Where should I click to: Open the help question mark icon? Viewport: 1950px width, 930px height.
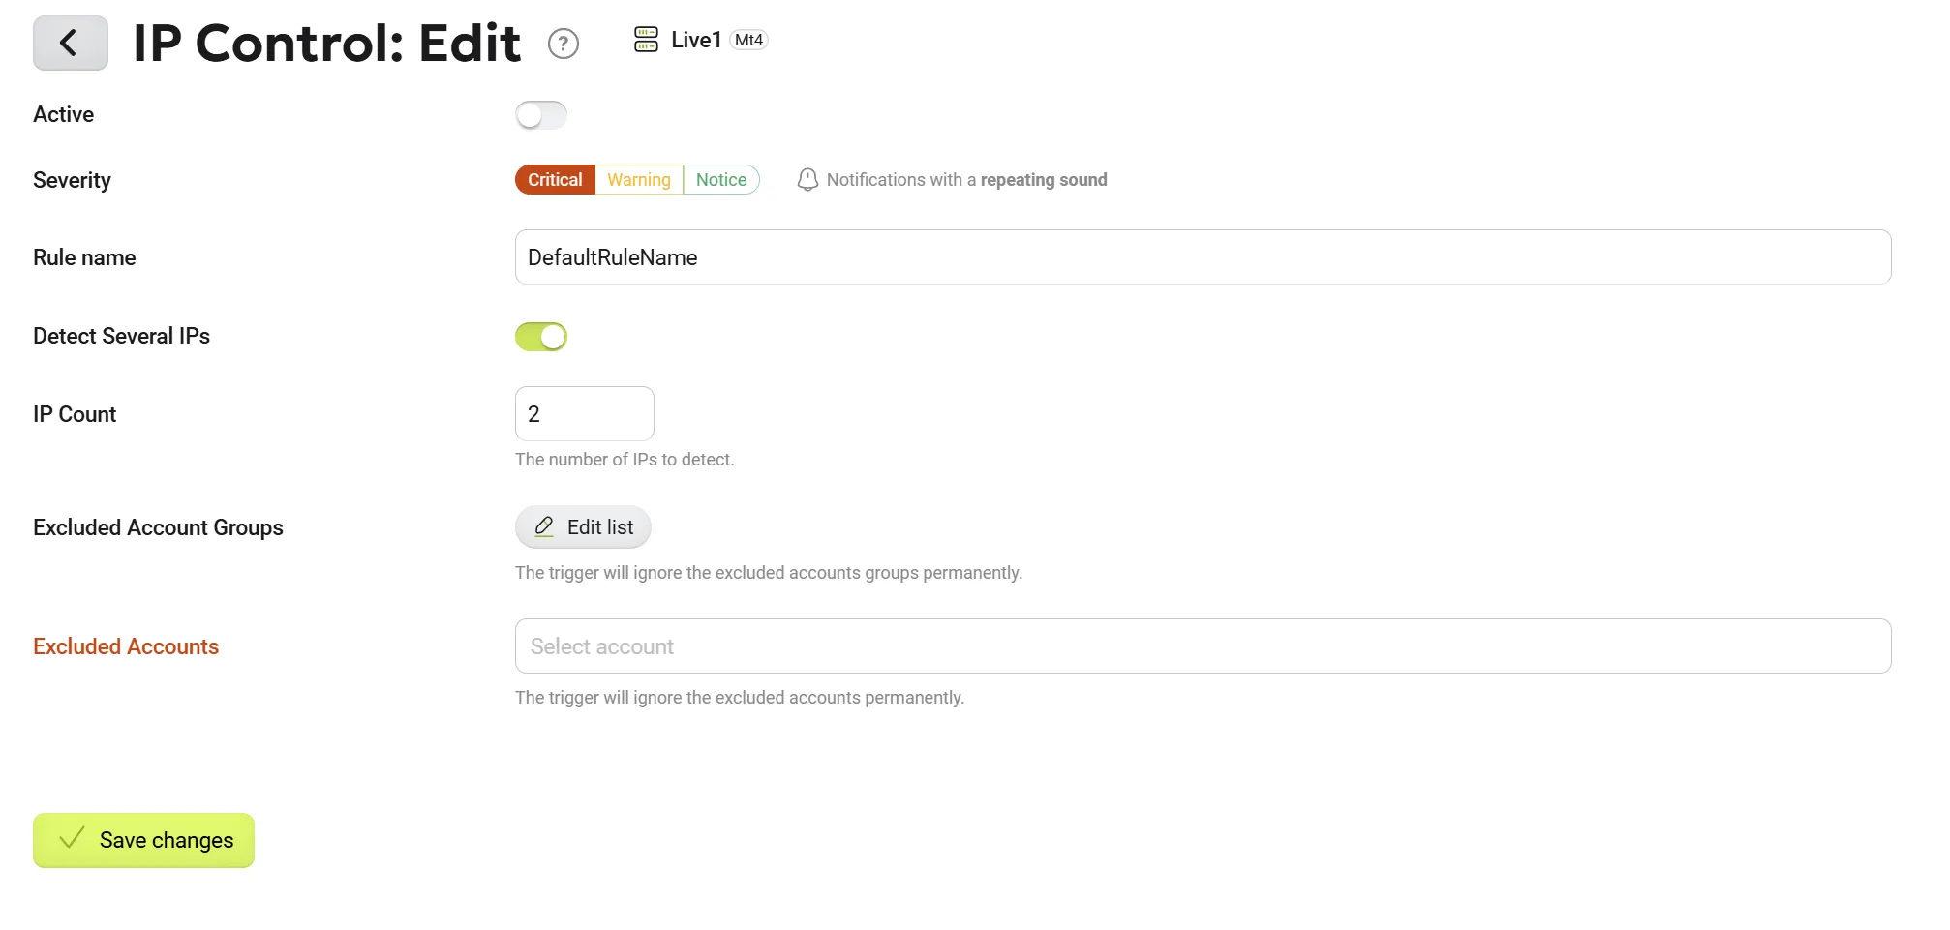[564, 44]
